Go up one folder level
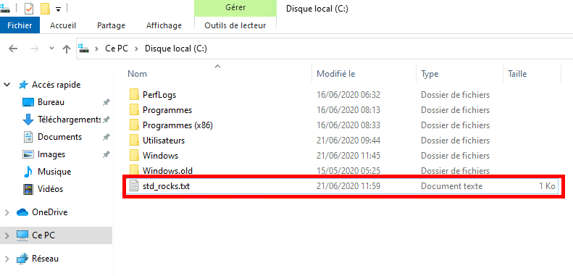The height and width of the screenshot is (276, 573). [67, 49]
